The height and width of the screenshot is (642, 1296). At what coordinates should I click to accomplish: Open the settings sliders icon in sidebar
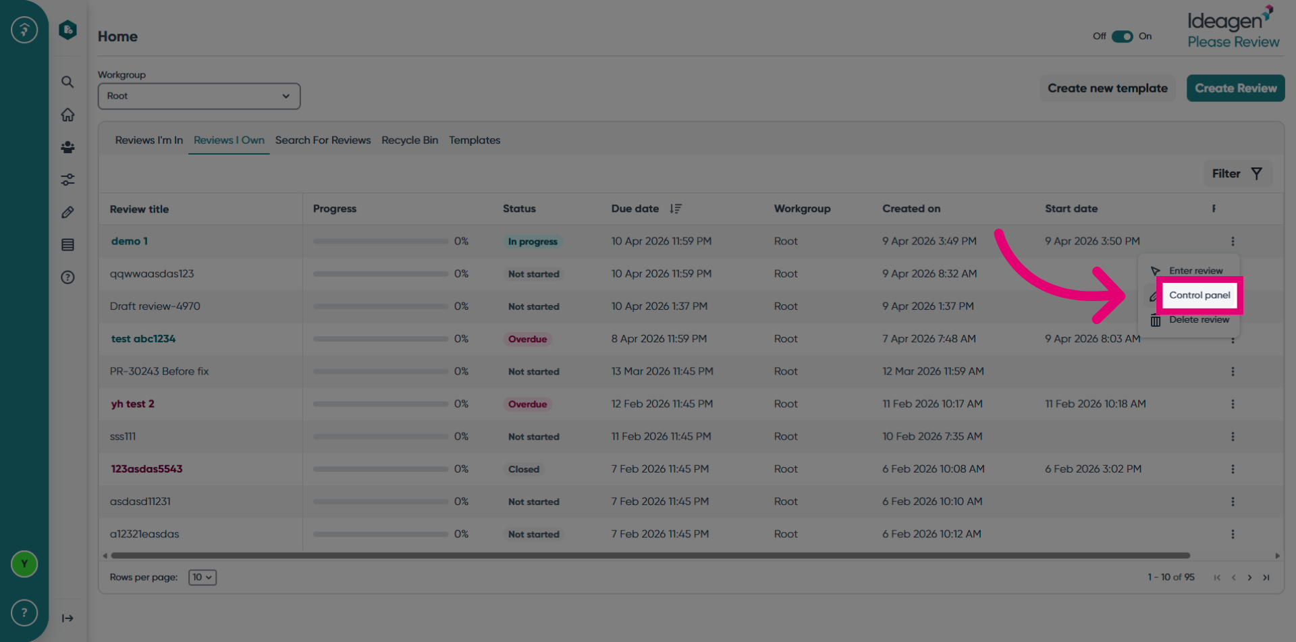[x=67, y=180]
